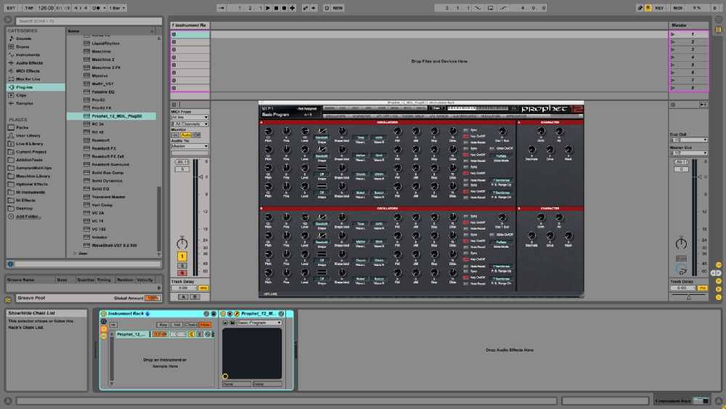The width and height of the screenshot is (726, 409).
Task: Open the All Channels dropdown
Action: 189,124
